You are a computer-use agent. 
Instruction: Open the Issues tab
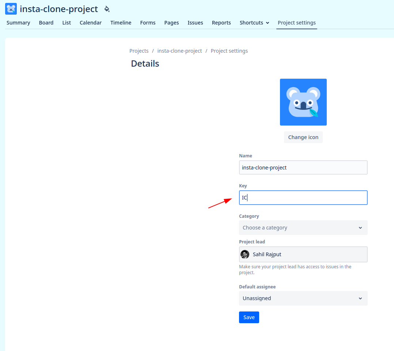(x=195, y=23)
